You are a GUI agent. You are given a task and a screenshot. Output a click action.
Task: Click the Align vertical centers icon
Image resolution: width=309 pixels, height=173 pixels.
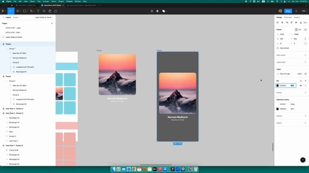(x=296, y=23)
